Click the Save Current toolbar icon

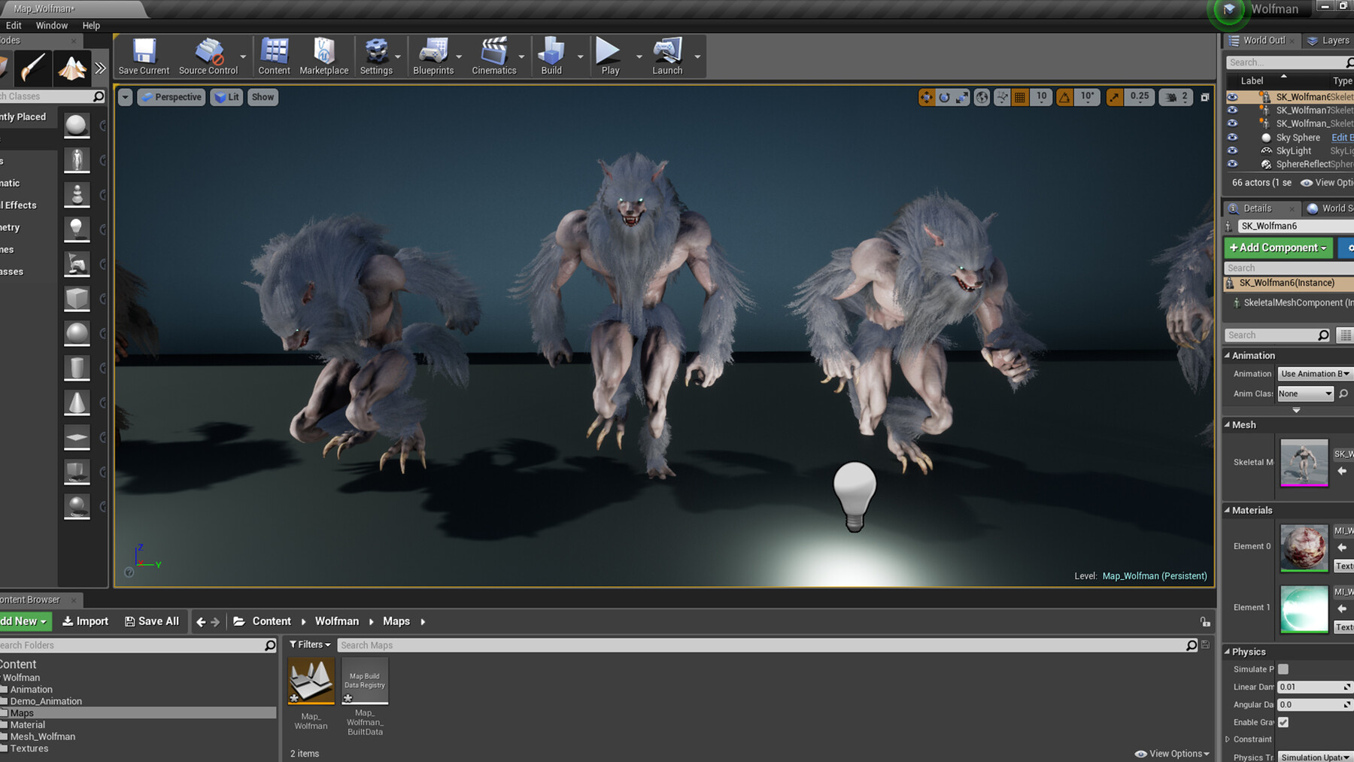pyautogui.click(x=144, y=56)
